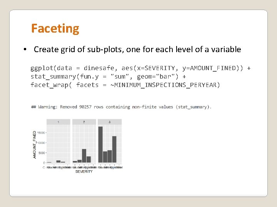Click the 5000 y-axis tick label
The height and width of the screenshot is (207, 277).
click(x=42, y=153)
